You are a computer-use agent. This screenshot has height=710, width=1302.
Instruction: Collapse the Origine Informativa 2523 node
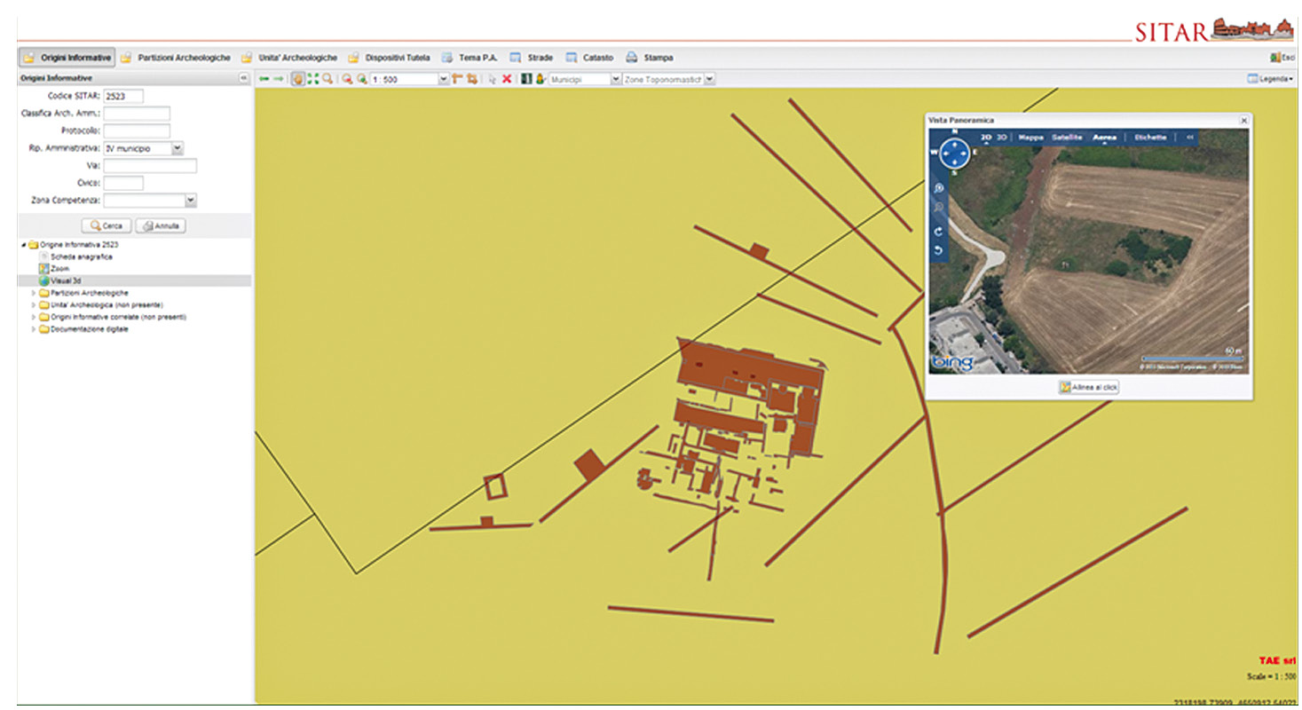pyautogui.click(x=24, y=244)
